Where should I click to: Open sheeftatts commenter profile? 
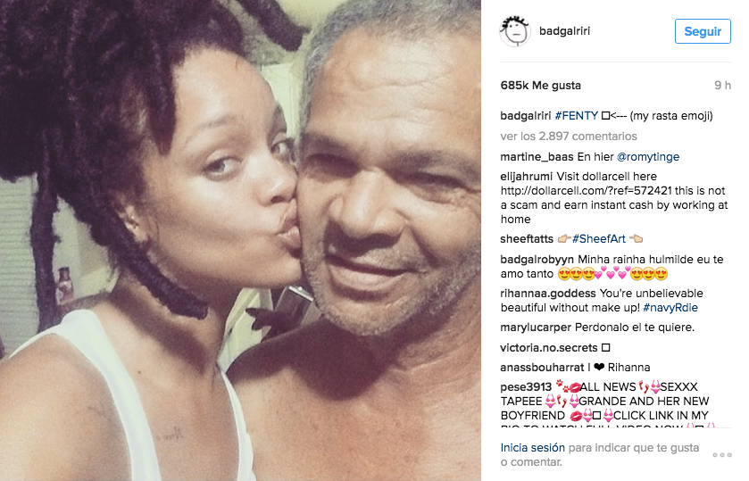coord(527,239)
